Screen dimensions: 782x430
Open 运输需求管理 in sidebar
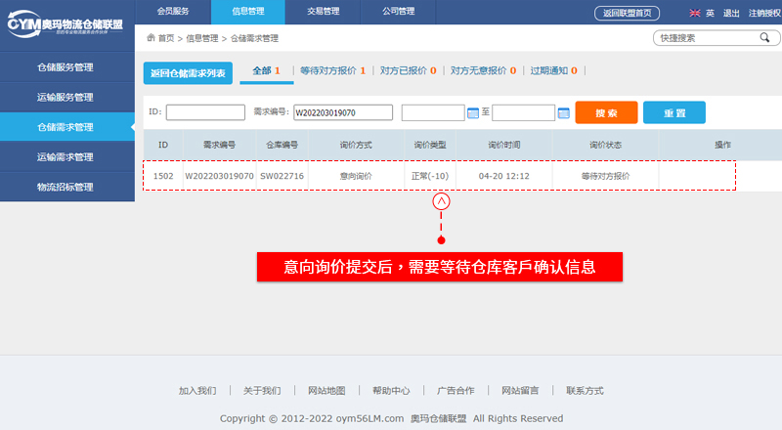[x=65, y=156]
